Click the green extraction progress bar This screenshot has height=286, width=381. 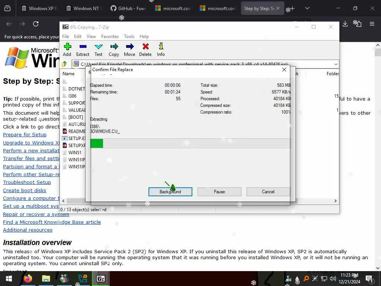190,143
